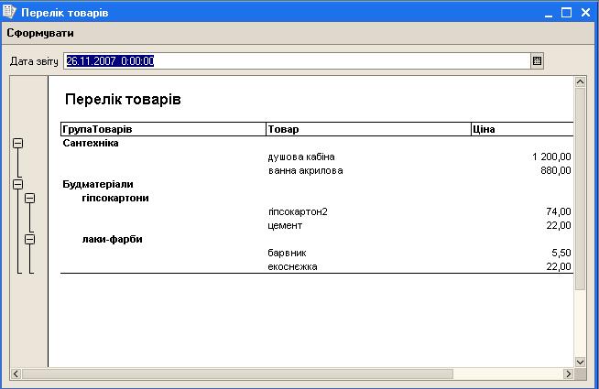Select the Ціна column header

pos(522,129)
